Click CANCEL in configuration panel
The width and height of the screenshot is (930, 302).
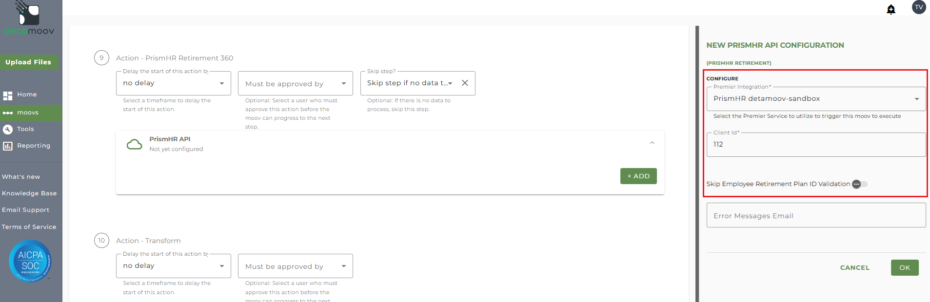855,268
